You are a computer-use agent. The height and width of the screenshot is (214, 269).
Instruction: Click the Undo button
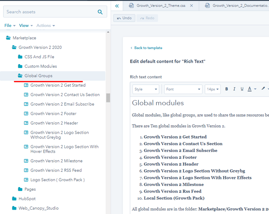(x=124, y=18)
